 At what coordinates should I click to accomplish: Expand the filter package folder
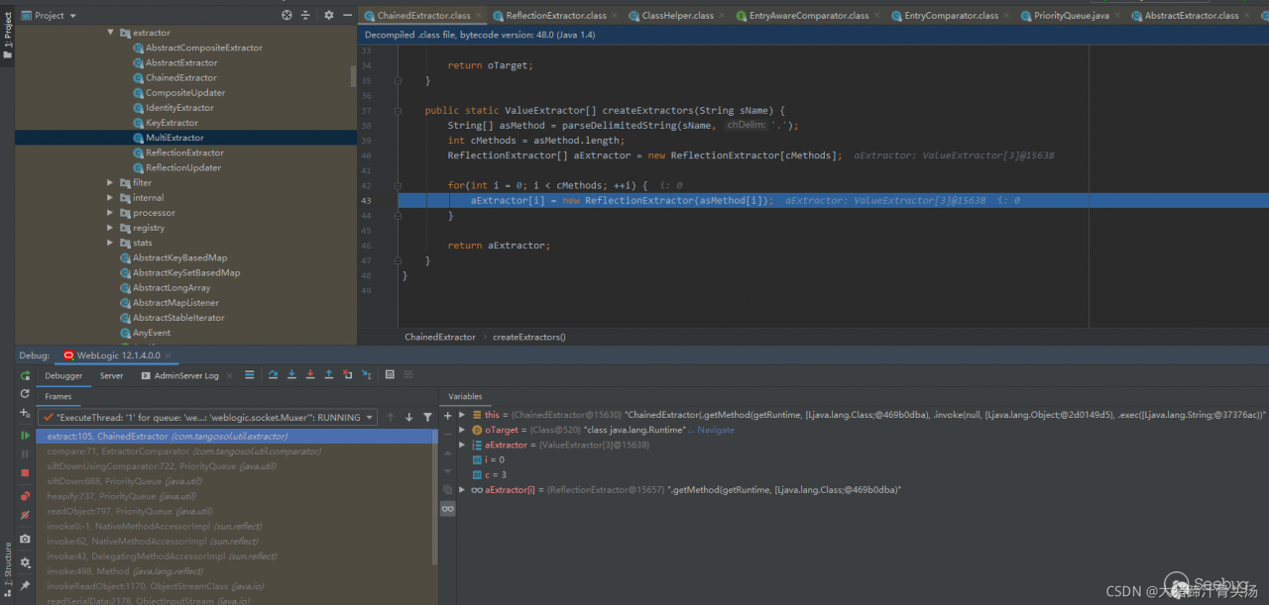coord(111,183)
